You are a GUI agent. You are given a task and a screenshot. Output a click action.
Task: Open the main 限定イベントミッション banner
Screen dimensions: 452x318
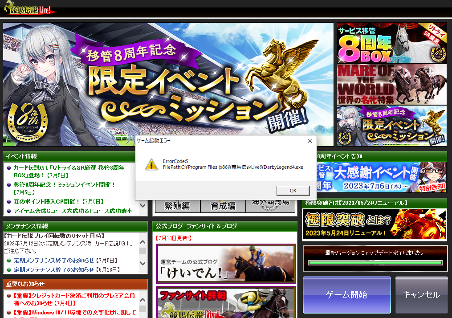pyautogui.click(x=168, y=84)
